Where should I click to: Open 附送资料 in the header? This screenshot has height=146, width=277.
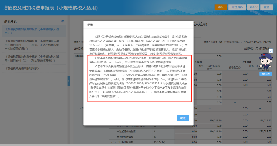(237, 7)
